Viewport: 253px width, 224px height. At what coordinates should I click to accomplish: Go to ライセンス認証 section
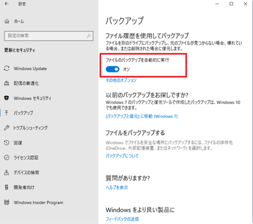(x=26, y=157)
